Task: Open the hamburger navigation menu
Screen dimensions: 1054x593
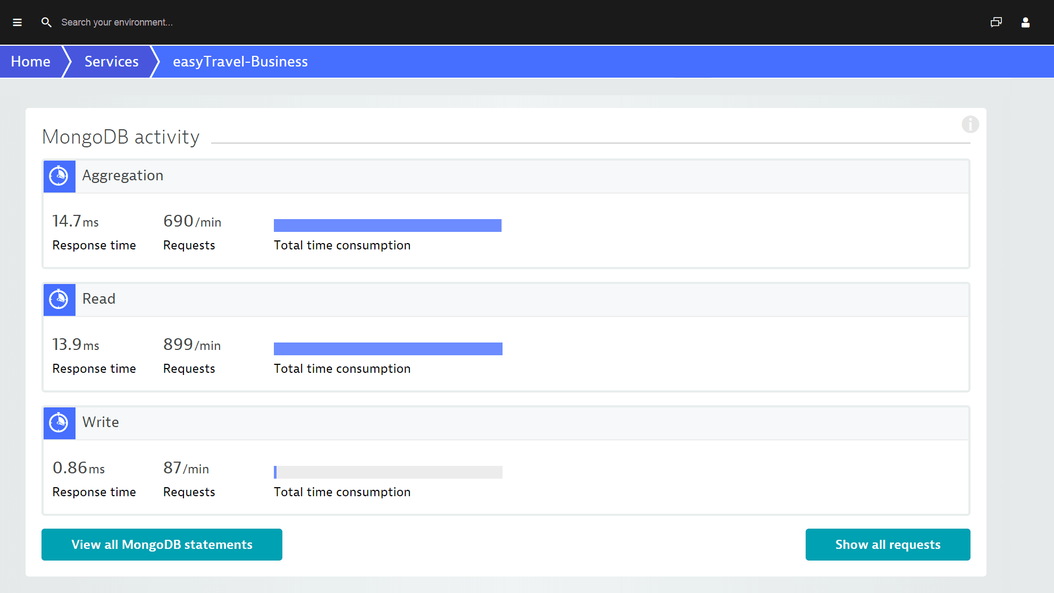Action: 17,22
